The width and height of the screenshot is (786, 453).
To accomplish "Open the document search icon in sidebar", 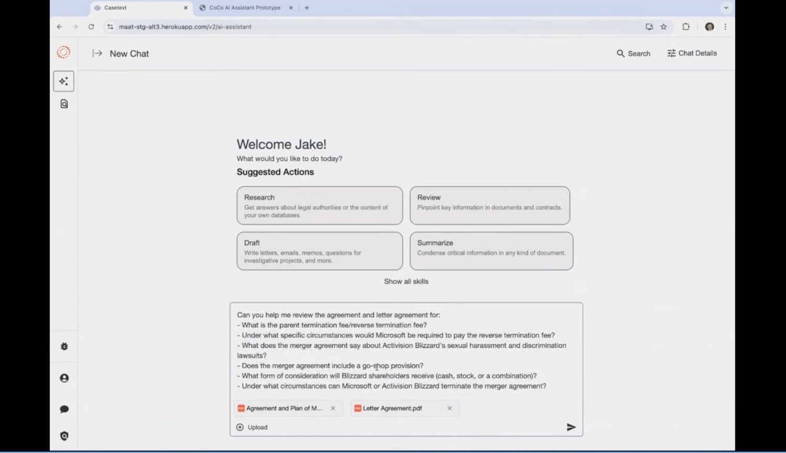I will 64,104.
